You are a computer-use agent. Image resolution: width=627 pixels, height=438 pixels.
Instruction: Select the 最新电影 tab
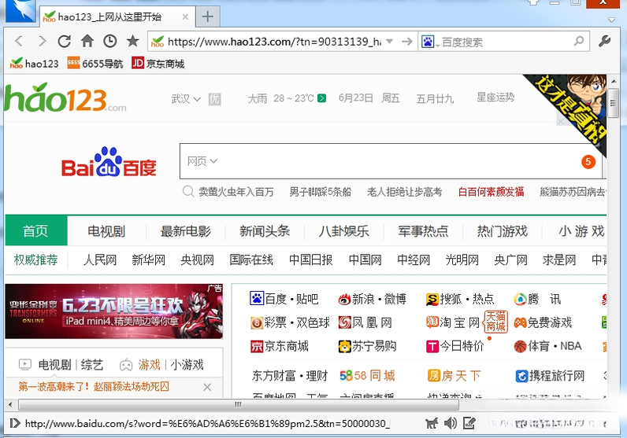[x=186, y=231]
